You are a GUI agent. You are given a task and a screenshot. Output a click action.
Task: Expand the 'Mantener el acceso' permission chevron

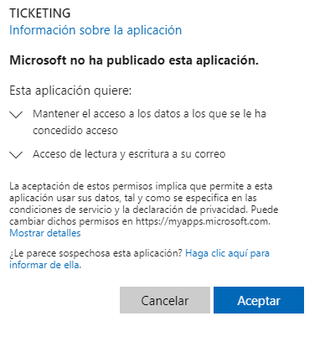[16, 115]
